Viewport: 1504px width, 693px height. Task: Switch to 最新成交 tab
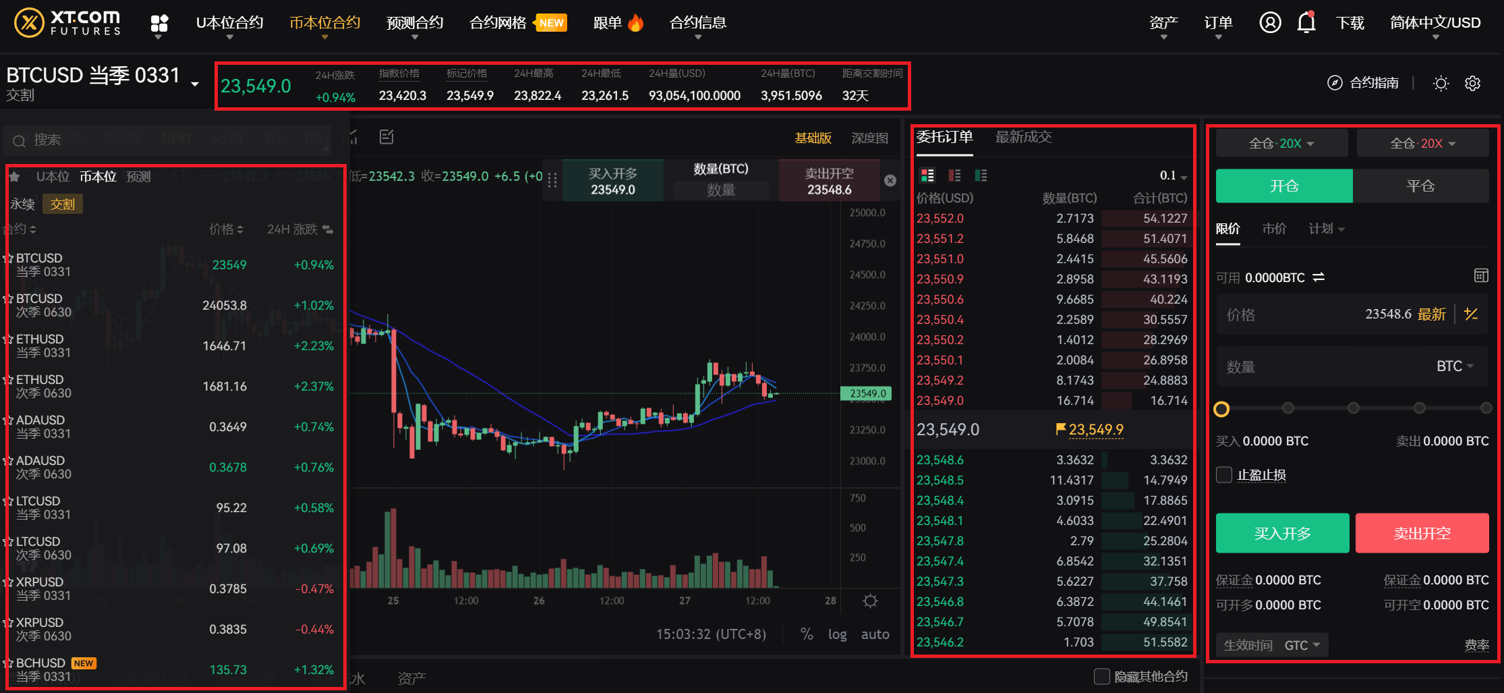pos(1023,137)
